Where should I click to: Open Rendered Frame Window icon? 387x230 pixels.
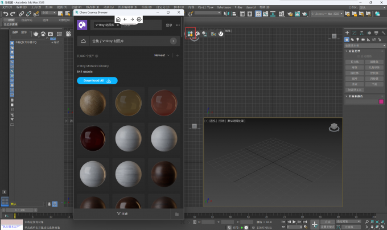pos(297,14)
